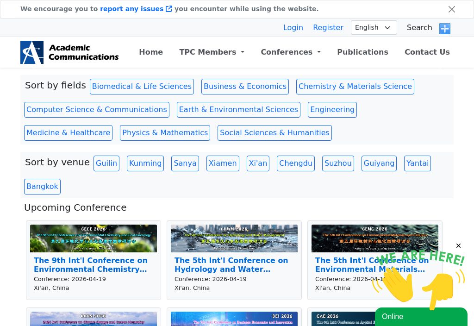The image size is (474, 326).
Task: Open the English language dropdown
Action: click(x=374, y=28)
